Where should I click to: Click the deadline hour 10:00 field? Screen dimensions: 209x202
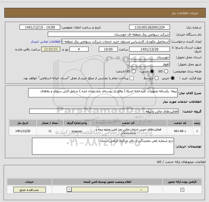coord(108,49)
